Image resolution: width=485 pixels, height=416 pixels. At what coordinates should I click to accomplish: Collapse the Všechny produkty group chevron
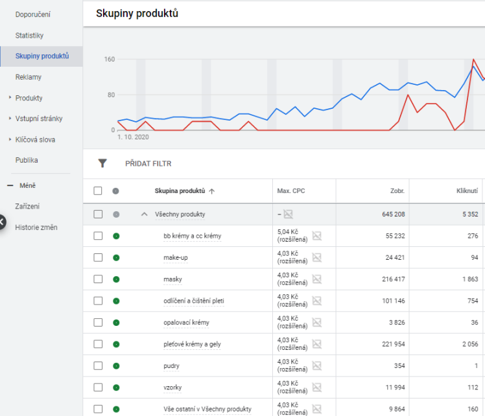[144, 214]
